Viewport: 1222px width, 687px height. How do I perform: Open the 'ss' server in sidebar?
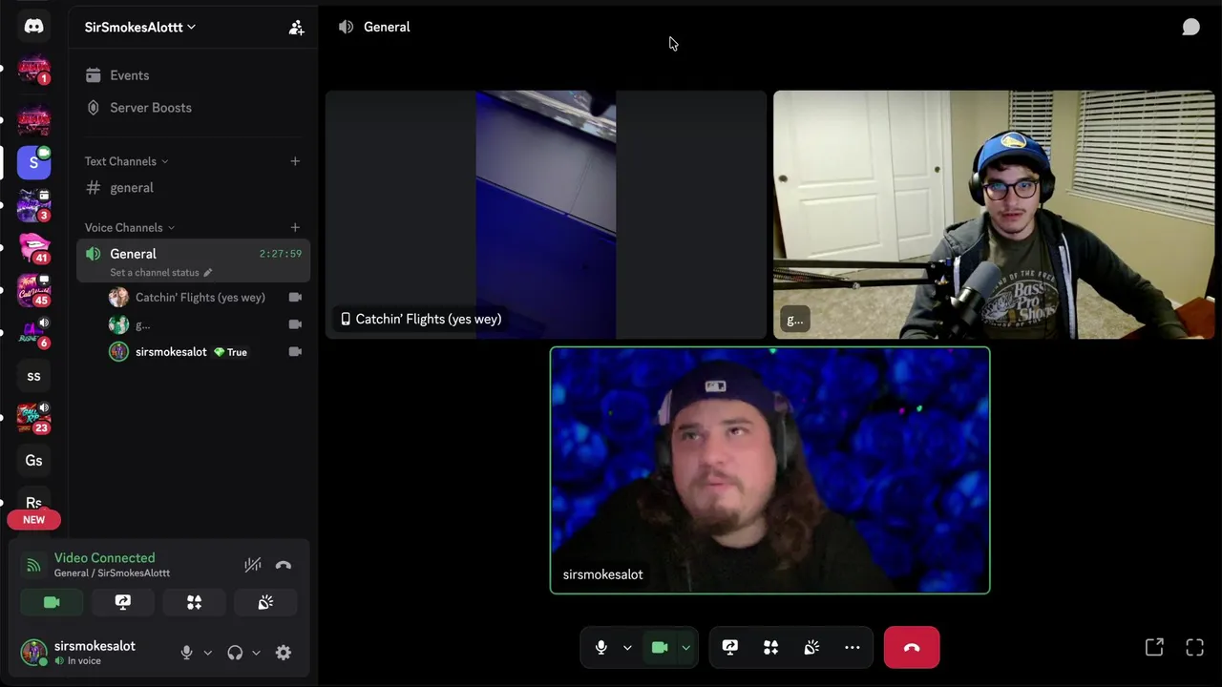pos(33,376)
